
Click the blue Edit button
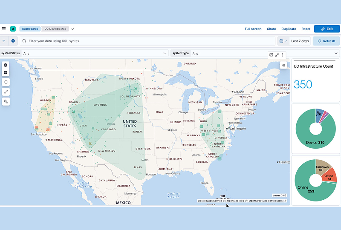click(x=327, y=29)
